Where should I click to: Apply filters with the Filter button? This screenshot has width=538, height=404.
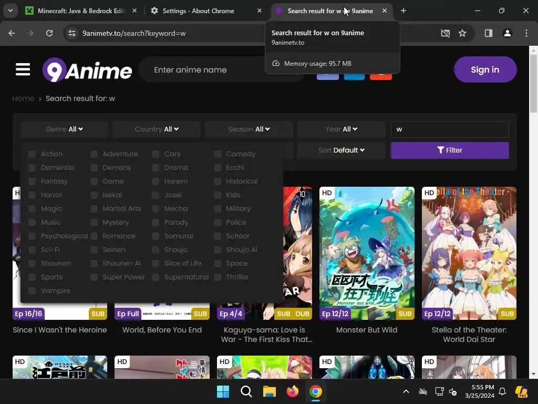click(x=450, y=150)
